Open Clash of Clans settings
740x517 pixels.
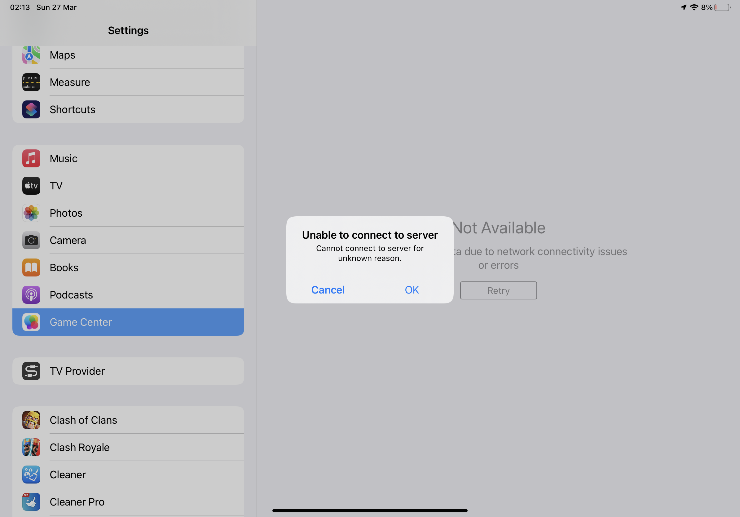pyautogui.click(x=128, y=420)
